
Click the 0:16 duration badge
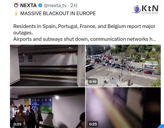93,82
